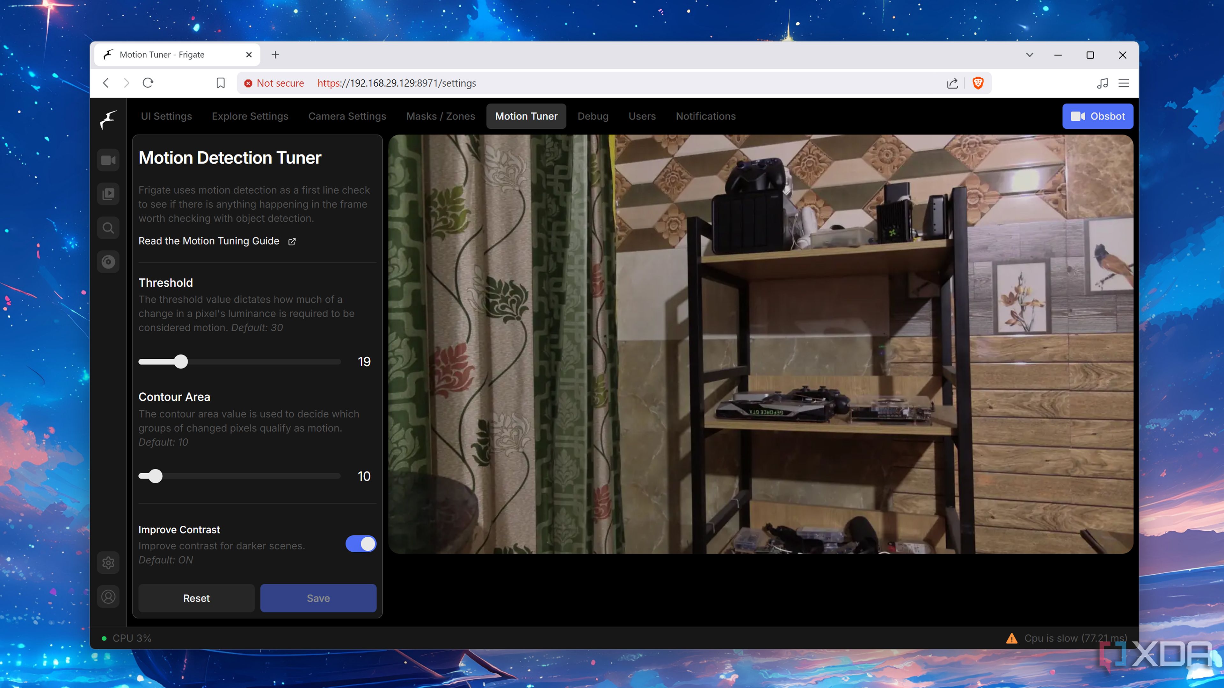Switch to the Notifications tab
Viewport: 1224px width, 688px height.
[706, 116]
